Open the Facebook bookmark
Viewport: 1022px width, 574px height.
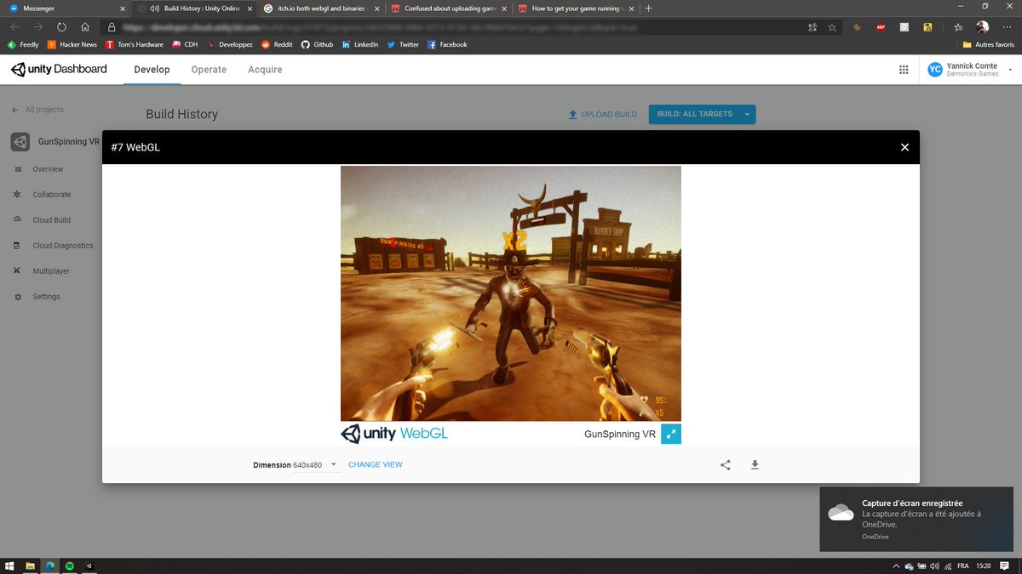point(447,44)
